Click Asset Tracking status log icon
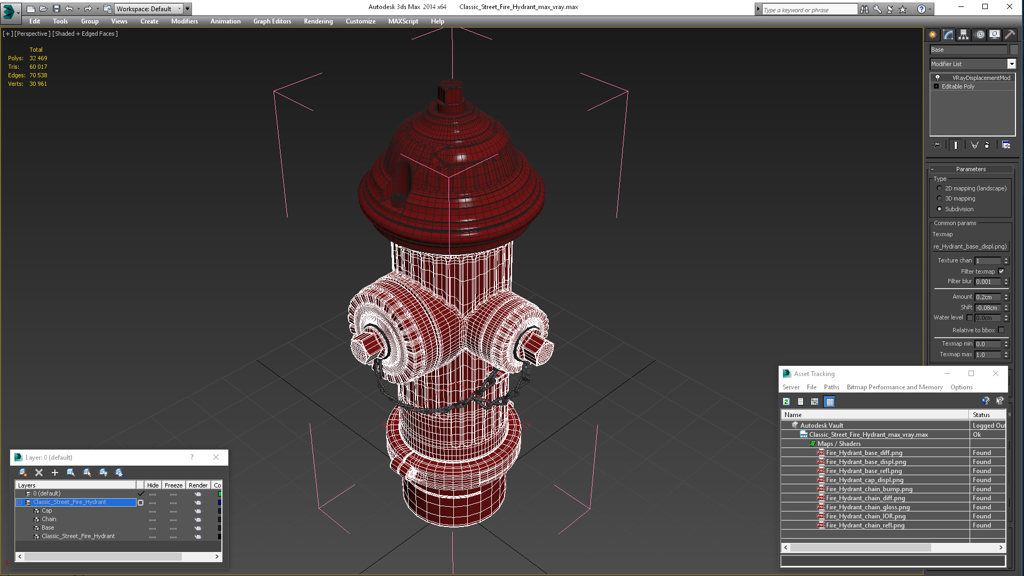This screenshot has height=576, width=1024. tap(801, 402)
